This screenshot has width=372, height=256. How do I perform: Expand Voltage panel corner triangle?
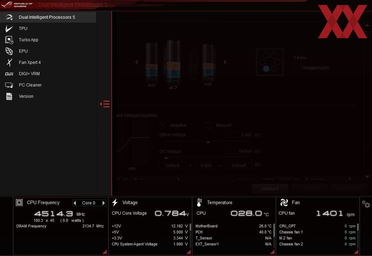(189, 252)
